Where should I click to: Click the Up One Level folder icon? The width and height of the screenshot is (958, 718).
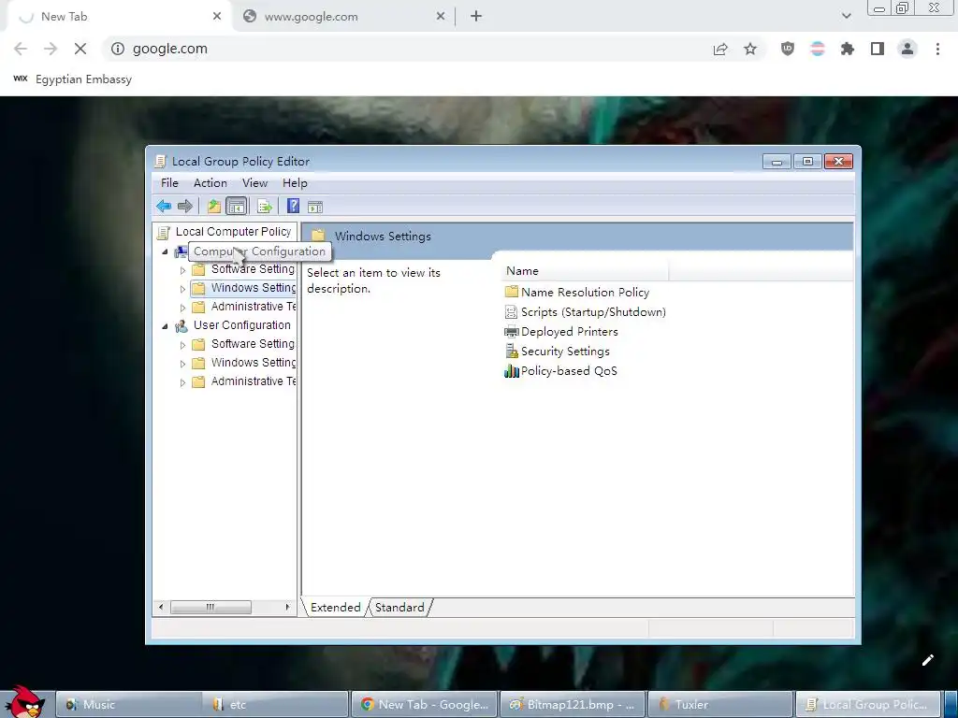coord(214,207)
